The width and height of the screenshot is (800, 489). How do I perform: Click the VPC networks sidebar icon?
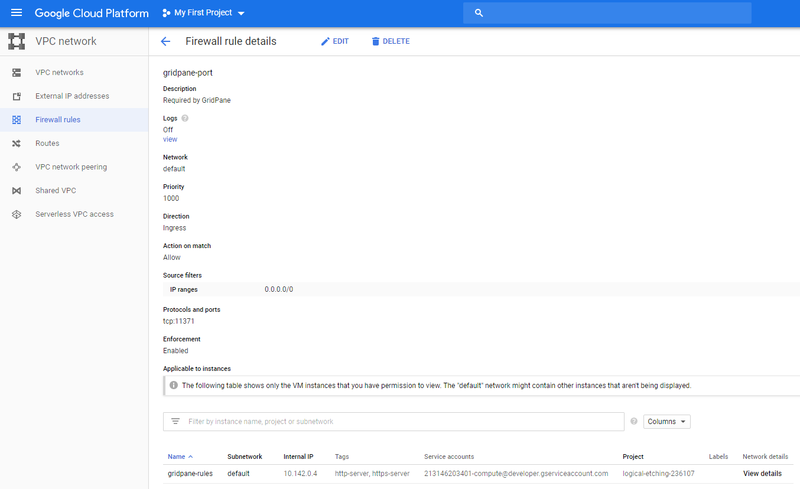(x=17, y=73)
